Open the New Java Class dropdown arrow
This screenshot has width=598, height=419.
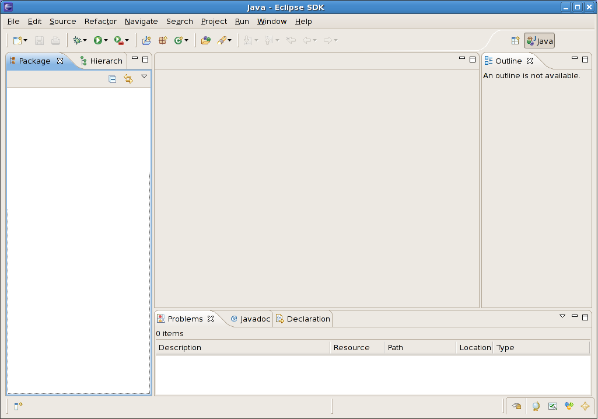(x=187, y=41)
